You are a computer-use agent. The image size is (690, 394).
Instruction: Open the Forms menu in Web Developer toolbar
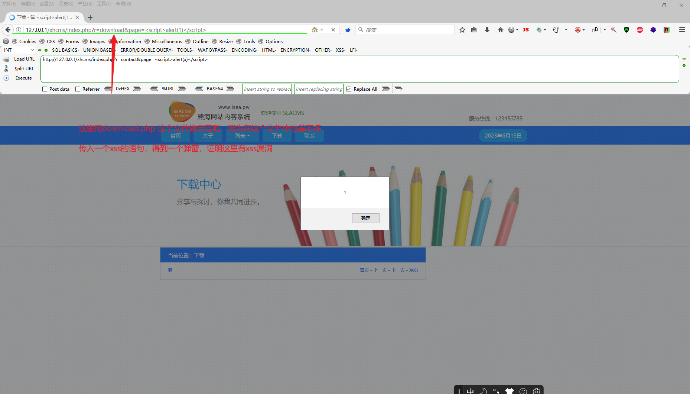69,41
